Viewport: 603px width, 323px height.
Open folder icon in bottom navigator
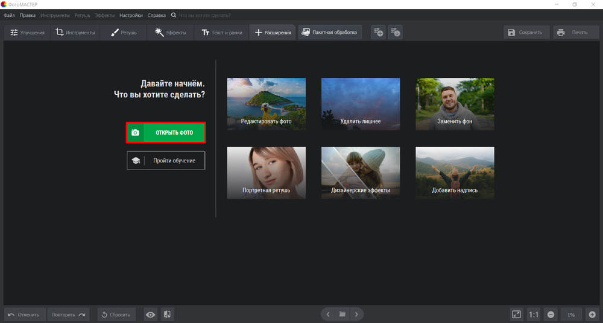[342, 315]
